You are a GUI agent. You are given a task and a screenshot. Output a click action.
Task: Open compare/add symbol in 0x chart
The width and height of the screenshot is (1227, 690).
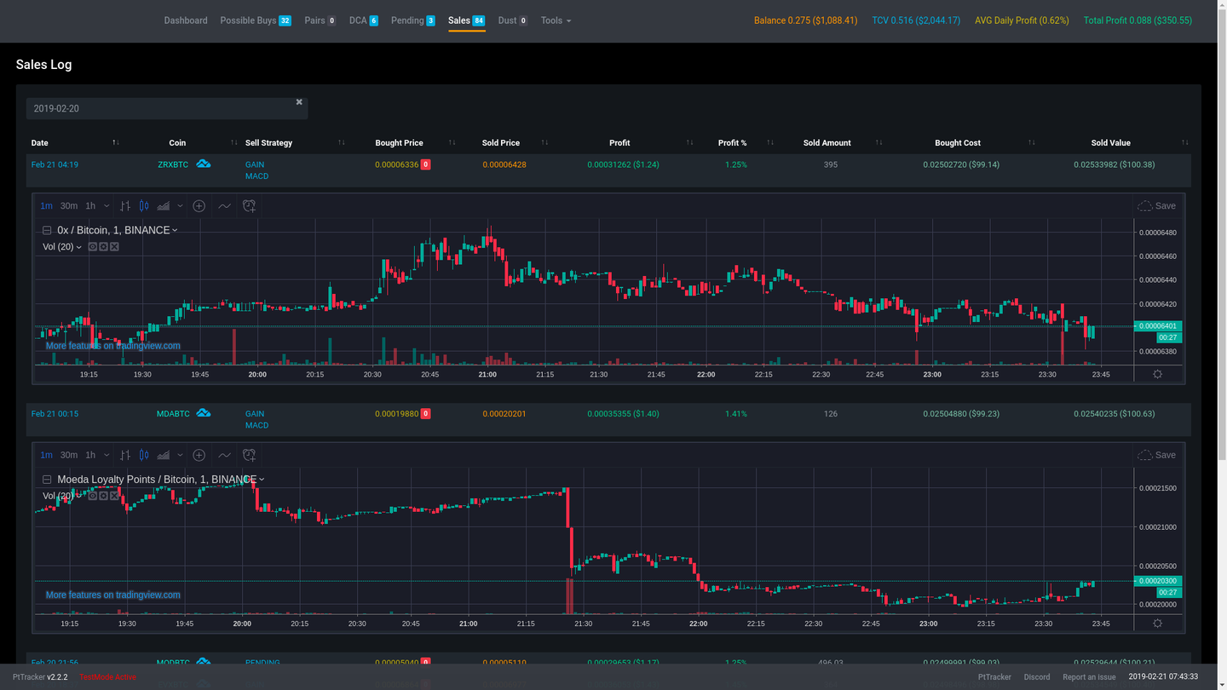pos(199,206)
